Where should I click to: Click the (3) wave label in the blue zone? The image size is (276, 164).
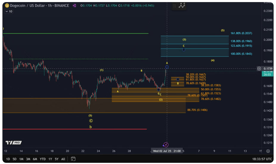(184, 40)
